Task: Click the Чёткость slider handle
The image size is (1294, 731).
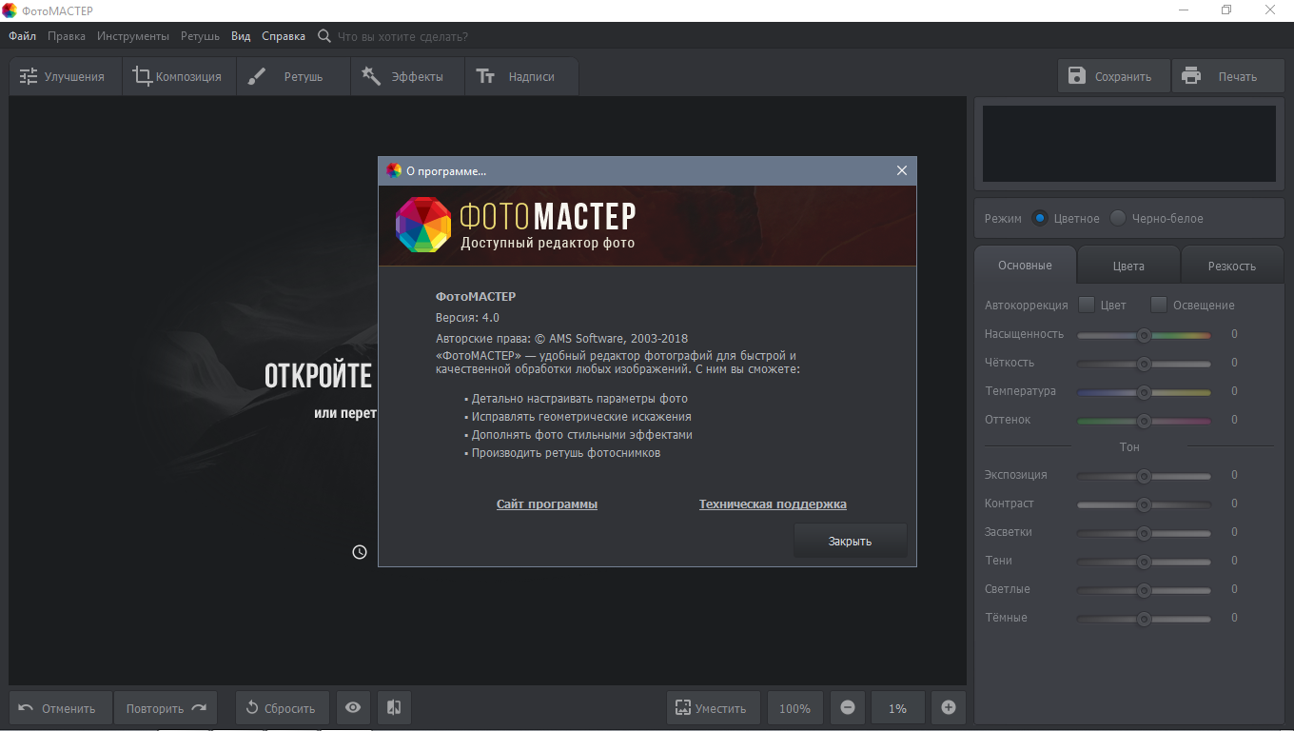Action: (1144, 364)
